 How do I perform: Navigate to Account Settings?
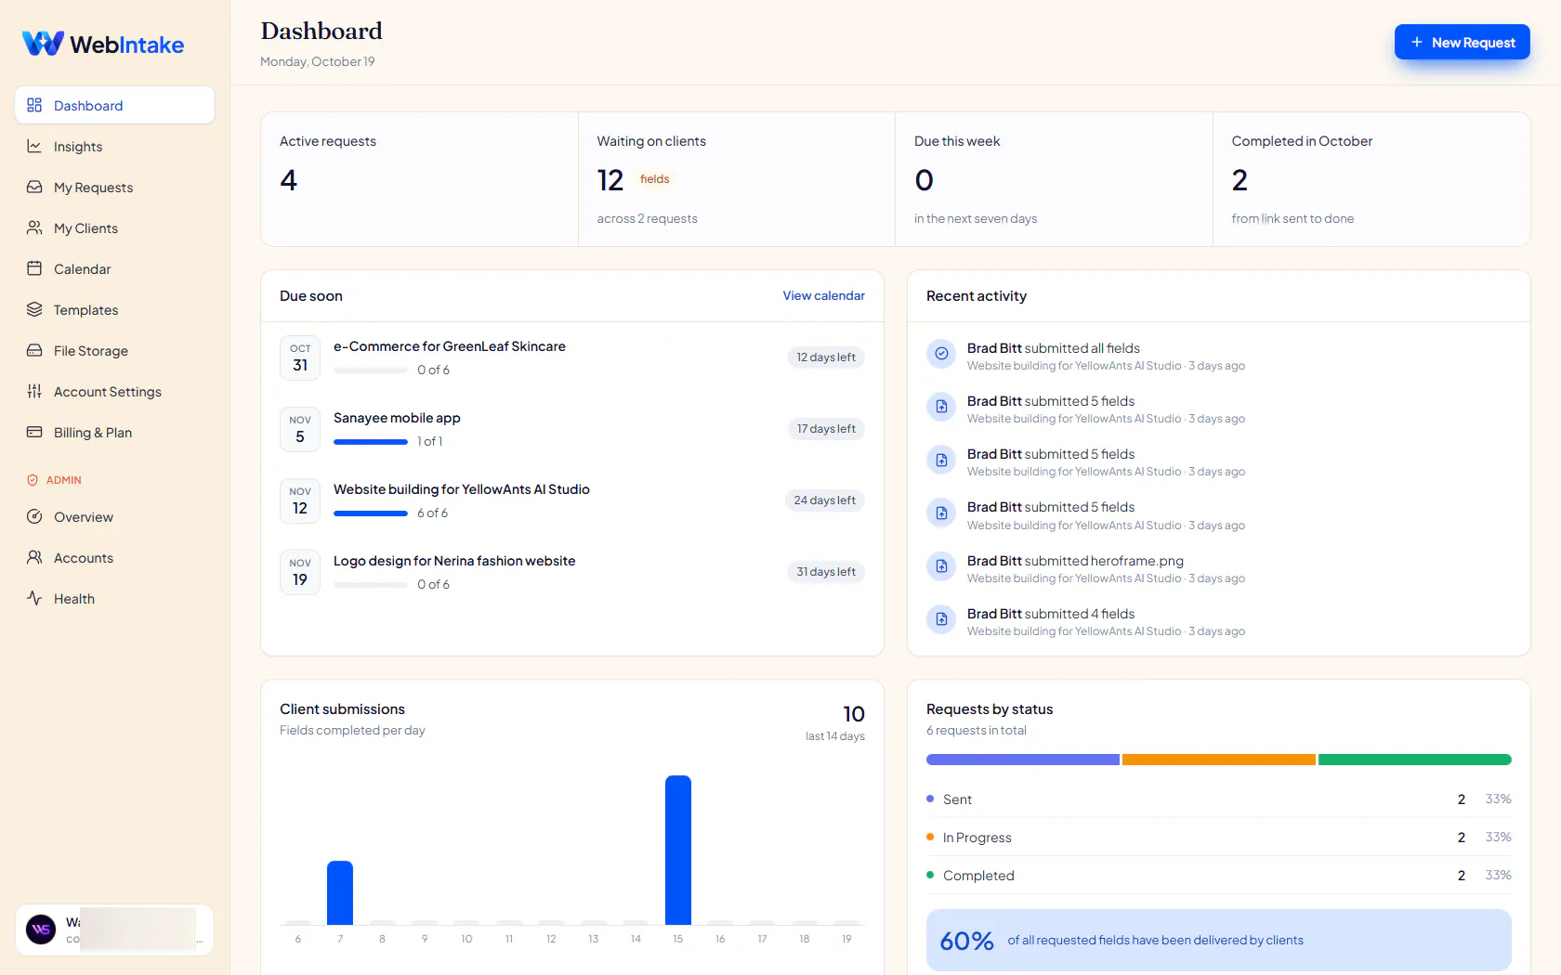click(x=114, y=391)
